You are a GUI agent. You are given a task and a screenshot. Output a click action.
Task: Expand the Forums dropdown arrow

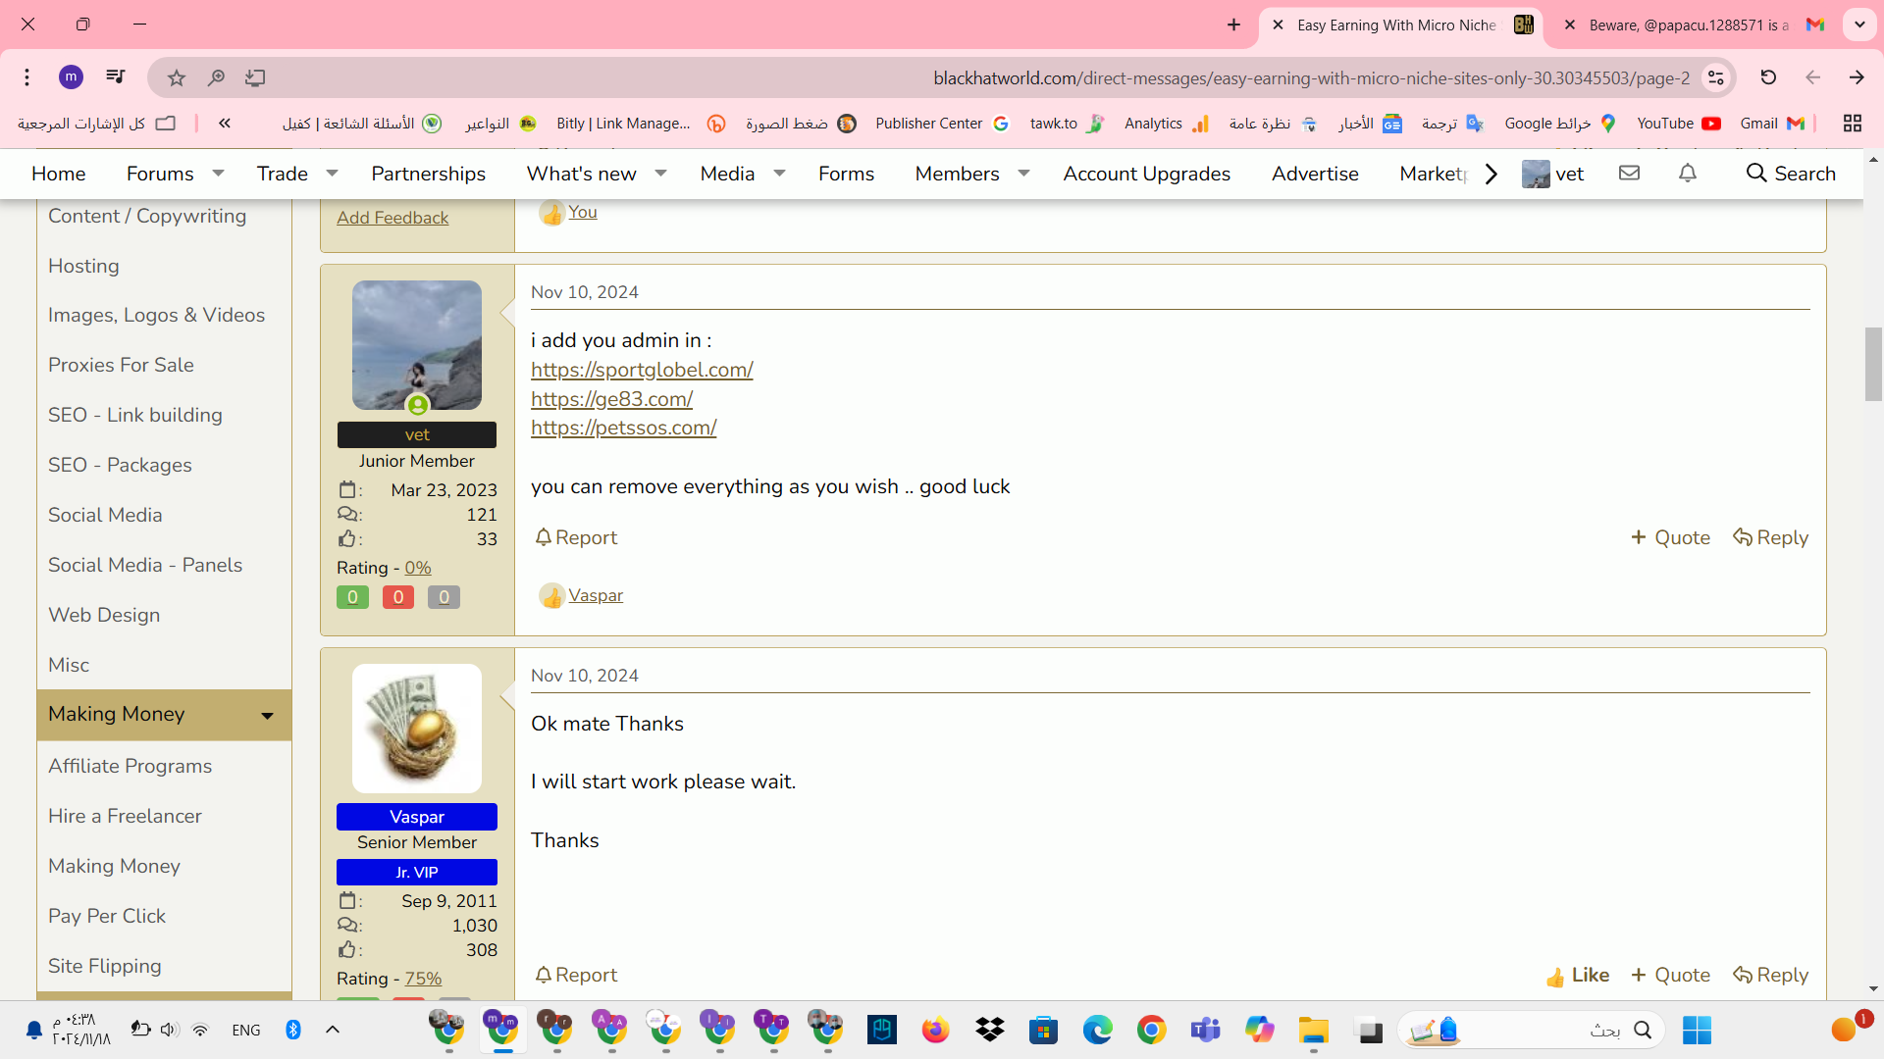click(219, 174)
